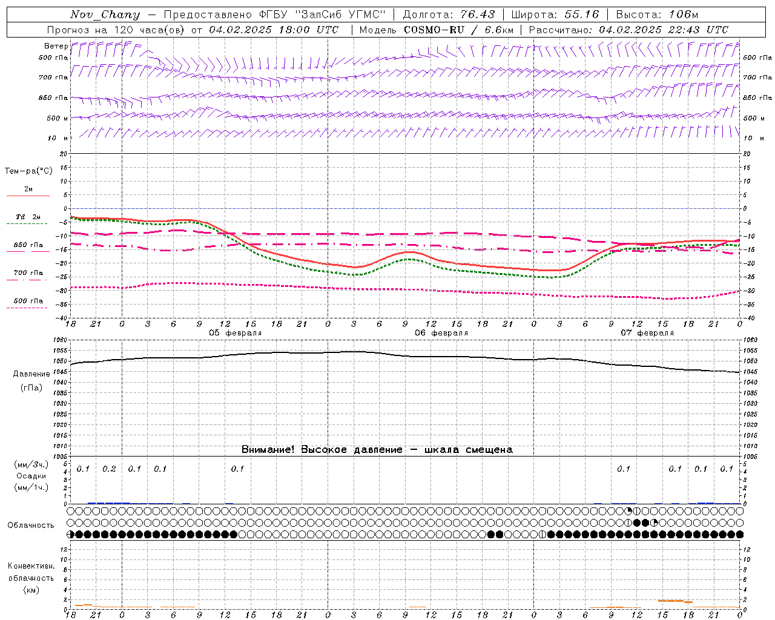The image size is (775, 620).
Task: Click the model name "COSMO-RU / 6.6км"
Action: 458,30
